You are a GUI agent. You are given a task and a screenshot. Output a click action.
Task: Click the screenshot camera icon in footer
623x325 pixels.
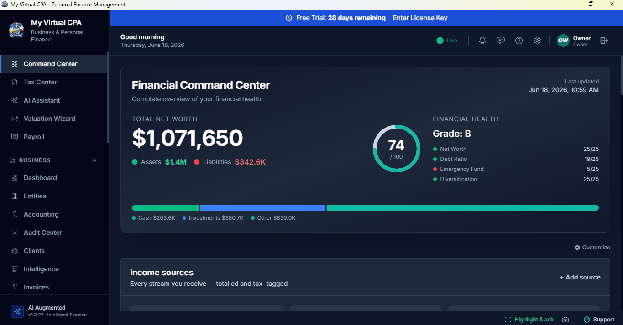(565, 320)
